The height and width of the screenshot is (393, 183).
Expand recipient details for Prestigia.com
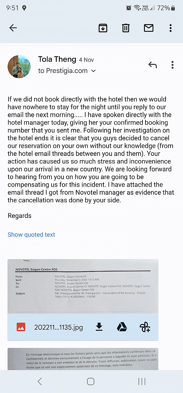point(93,71)
